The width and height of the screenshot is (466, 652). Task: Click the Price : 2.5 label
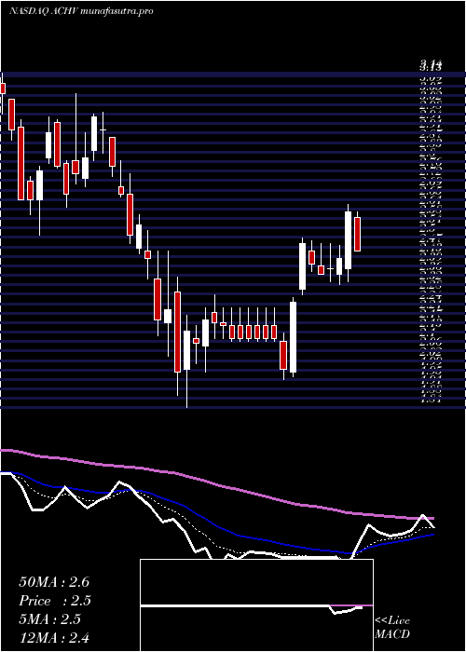[55, 601]
